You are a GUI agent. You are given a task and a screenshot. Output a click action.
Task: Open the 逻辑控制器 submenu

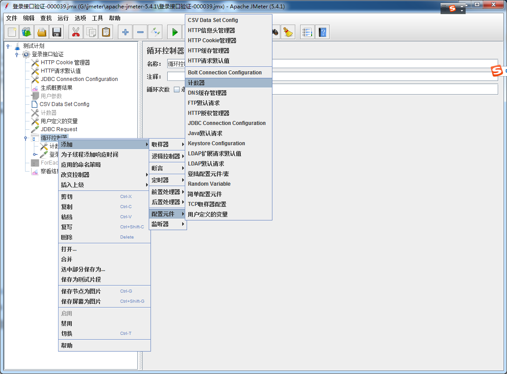168,156
